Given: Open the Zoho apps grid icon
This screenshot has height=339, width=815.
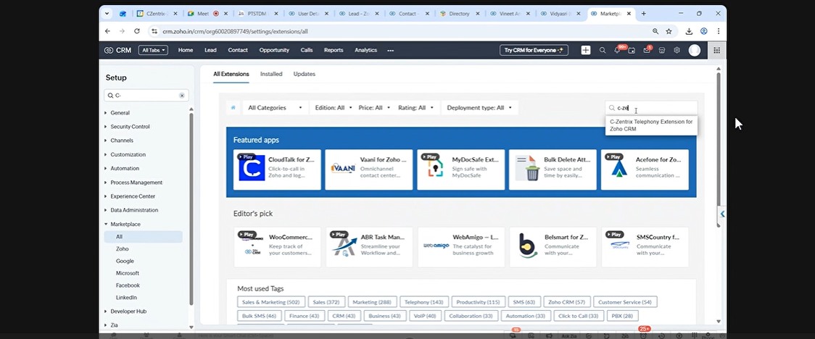Looking at the screenshot, I should pos(716,50).
